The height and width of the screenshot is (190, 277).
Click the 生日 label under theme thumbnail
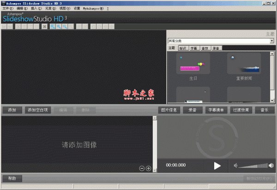[x=193, y=78]
